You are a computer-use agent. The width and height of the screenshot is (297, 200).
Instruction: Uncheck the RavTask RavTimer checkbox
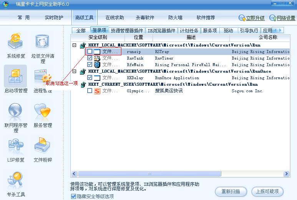[90, 58]
